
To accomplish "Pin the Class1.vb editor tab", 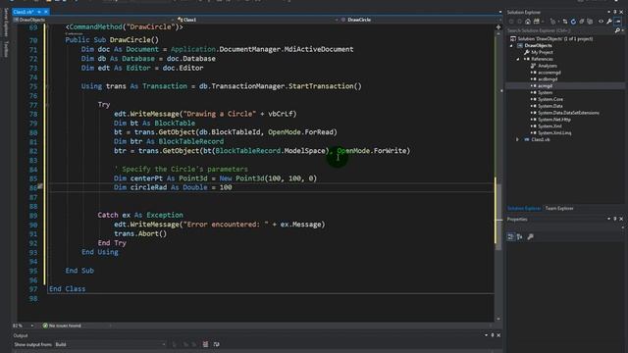I will pos(39,12).
